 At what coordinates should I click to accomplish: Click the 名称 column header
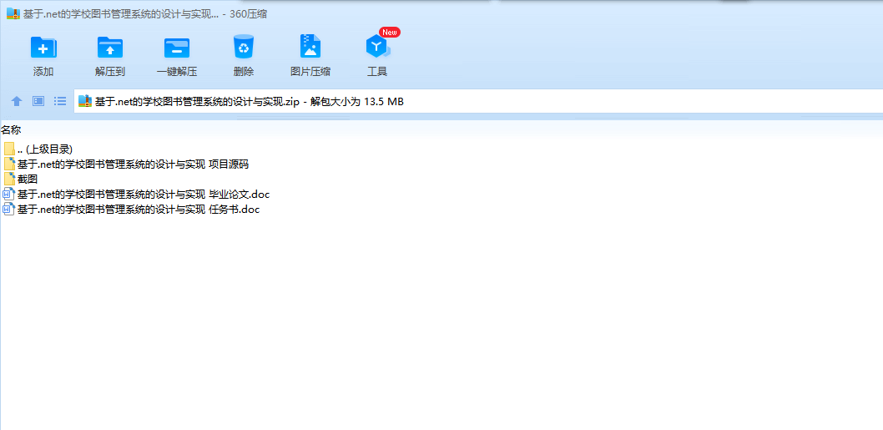(x=11, y=130)
